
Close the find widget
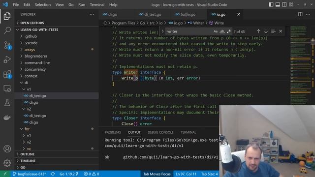point(281,31)
